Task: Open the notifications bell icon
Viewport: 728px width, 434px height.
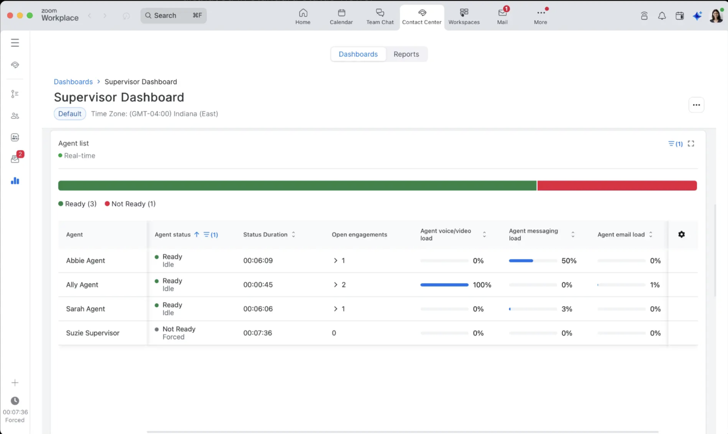Action: click(662, 16)
